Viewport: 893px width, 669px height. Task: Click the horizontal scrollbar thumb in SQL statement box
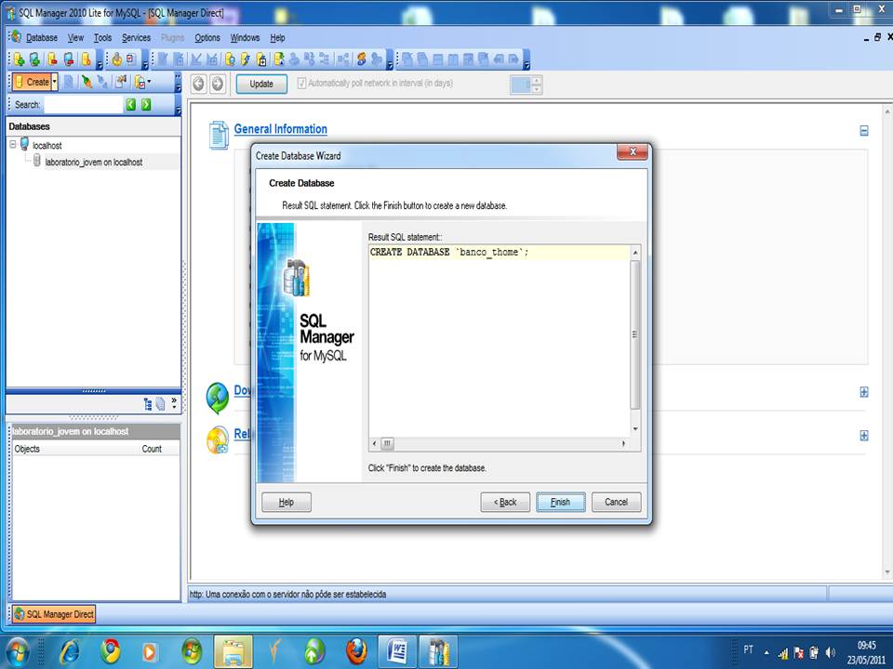point(387,443)
